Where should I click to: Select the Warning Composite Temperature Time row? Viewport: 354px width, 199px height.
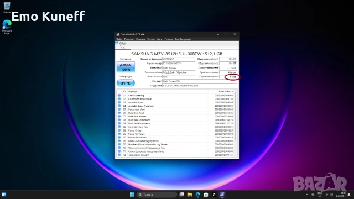point(176,148)
